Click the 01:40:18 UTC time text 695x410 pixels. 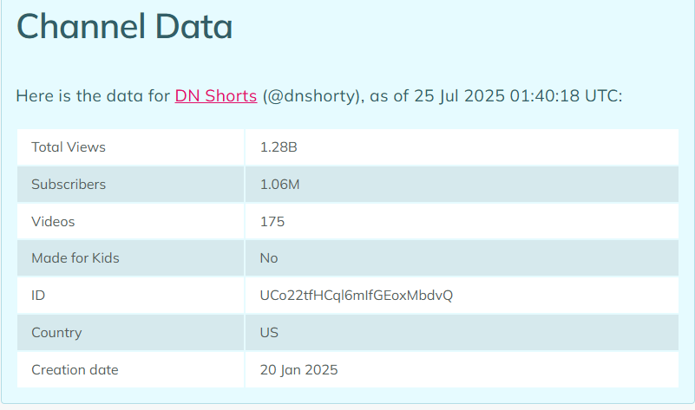coord(564,96)
